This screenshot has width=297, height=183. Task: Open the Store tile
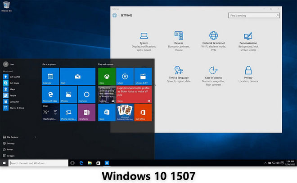pos(107,113)
